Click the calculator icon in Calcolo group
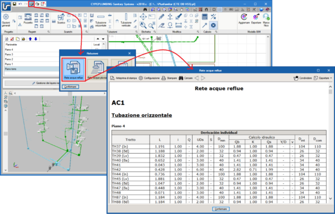335x214 pixels. tap(205, 17)
